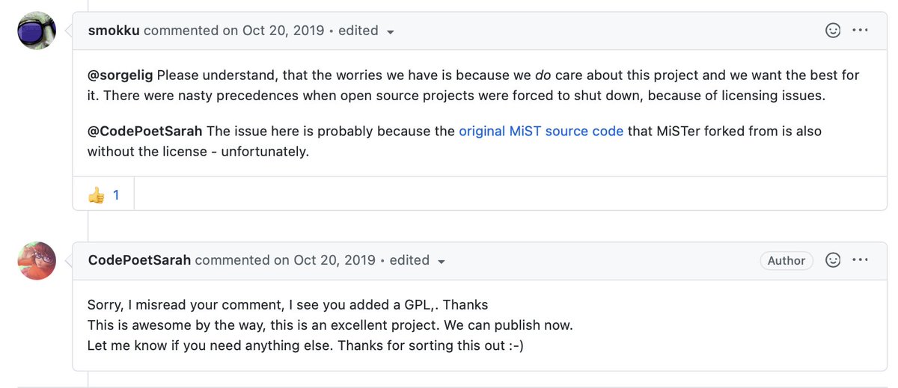Image resolution: width=898 pixels, height=388 pixels.
Task: Open three-dot menu on smokku's comment
Action: (860, 31)
